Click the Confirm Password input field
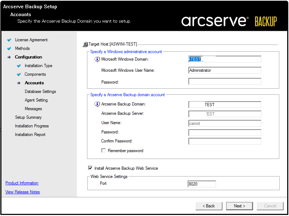The image size is (289, 216). [x=225, y=141]
